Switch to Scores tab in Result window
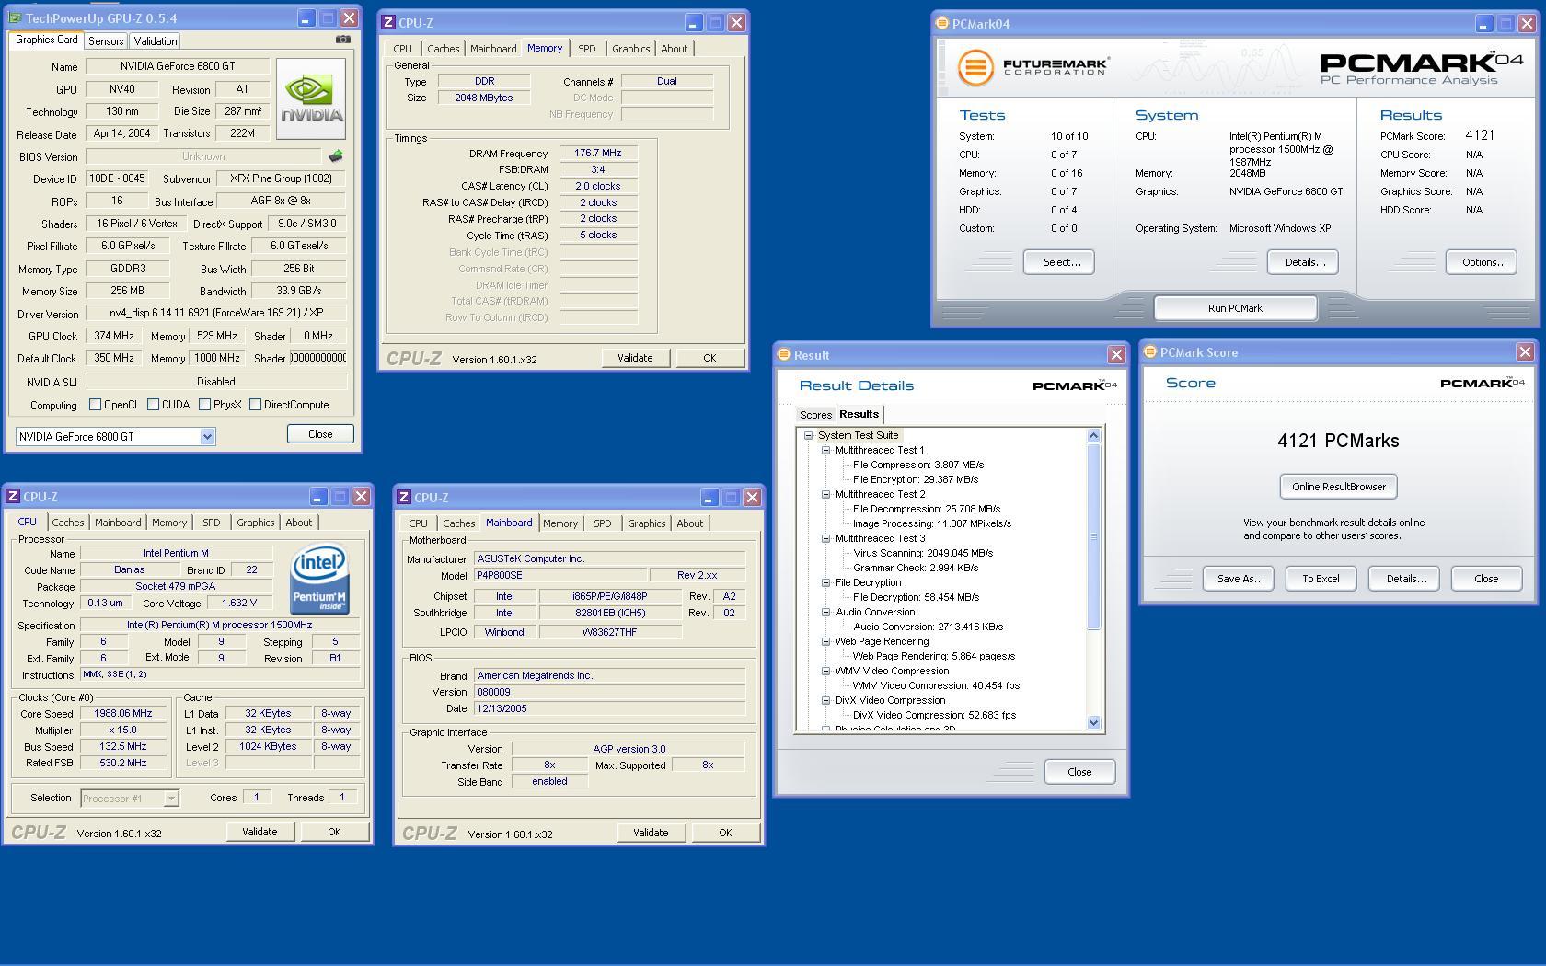The width and height of the screenshot is (1546, 966). tap(815, 415)
